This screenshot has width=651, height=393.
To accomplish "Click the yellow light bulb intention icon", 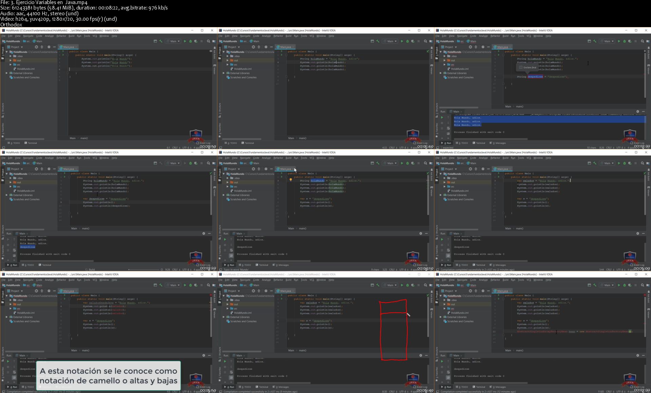I will tap(291, 180).
